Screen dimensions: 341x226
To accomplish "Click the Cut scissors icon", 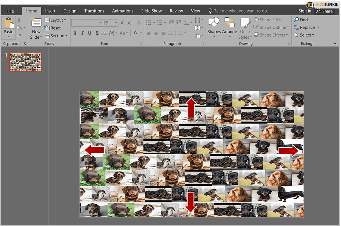I will [19, 20].
